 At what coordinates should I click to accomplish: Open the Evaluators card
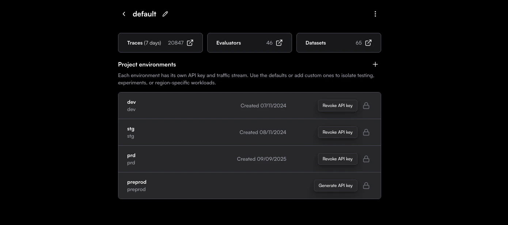[x=250, y=43]
